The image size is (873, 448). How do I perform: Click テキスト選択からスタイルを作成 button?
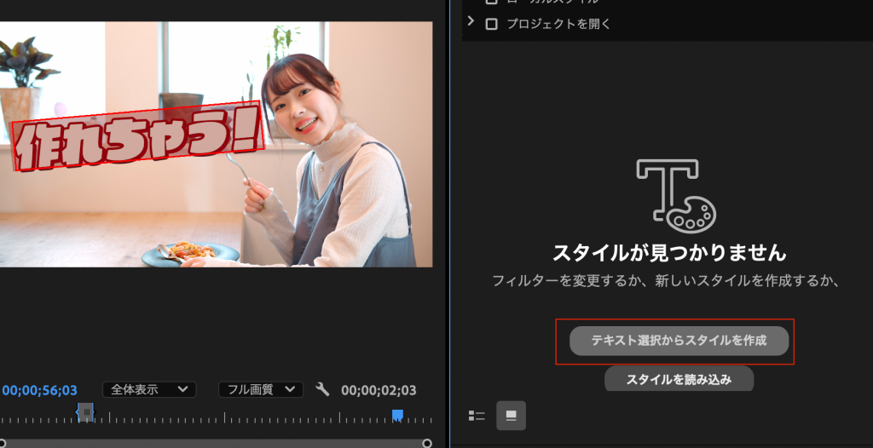679,341
